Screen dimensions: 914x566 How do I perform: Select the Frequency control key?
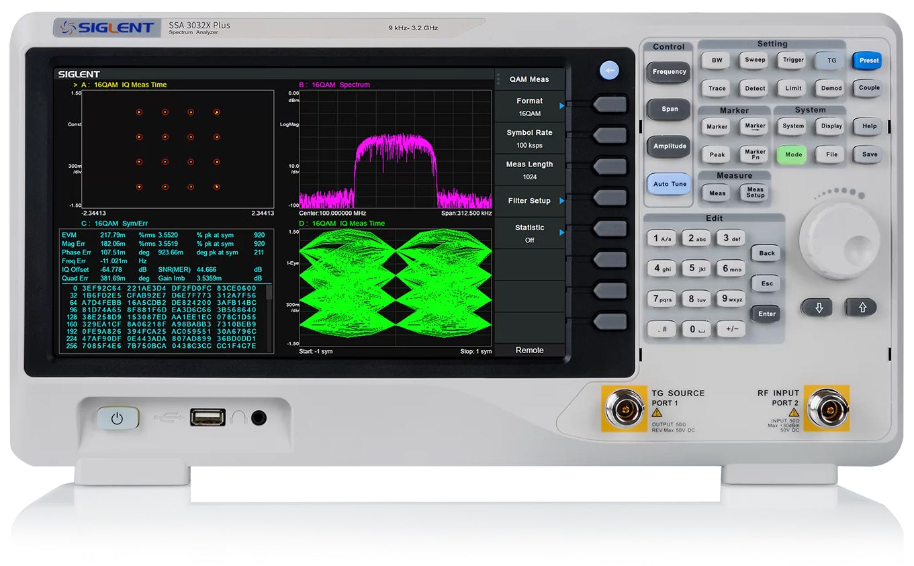pyautogui.click(x=668, y=72)
